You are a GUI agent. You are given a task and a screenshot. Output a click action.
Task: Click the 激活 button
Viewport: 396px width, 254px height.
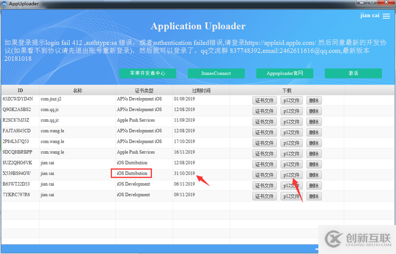click(353, 73)
